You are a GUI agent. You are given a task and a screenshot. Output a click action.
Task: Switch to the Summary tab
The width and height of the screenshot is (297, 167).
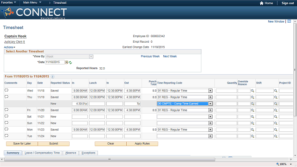click(x=13, y=153)
